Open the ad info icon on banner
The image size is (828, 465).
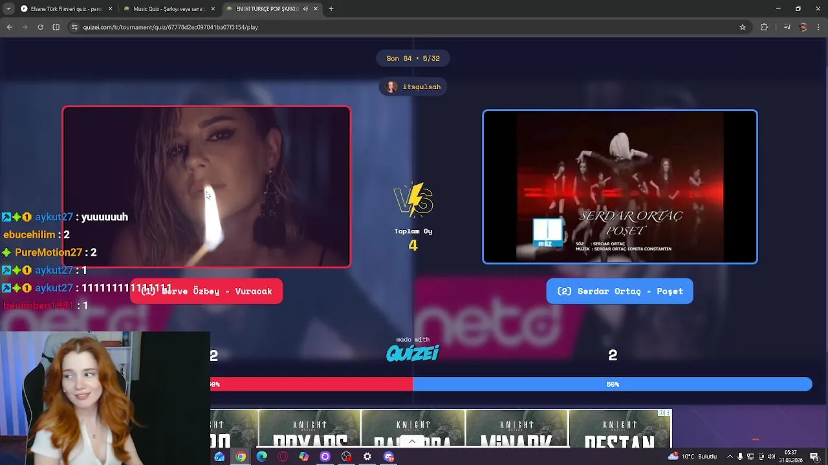[x=661, y=413]
